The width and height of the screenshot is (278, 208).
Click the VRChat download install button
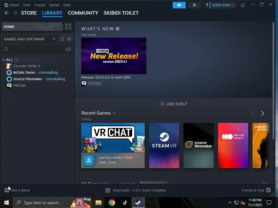click(89, 160)
